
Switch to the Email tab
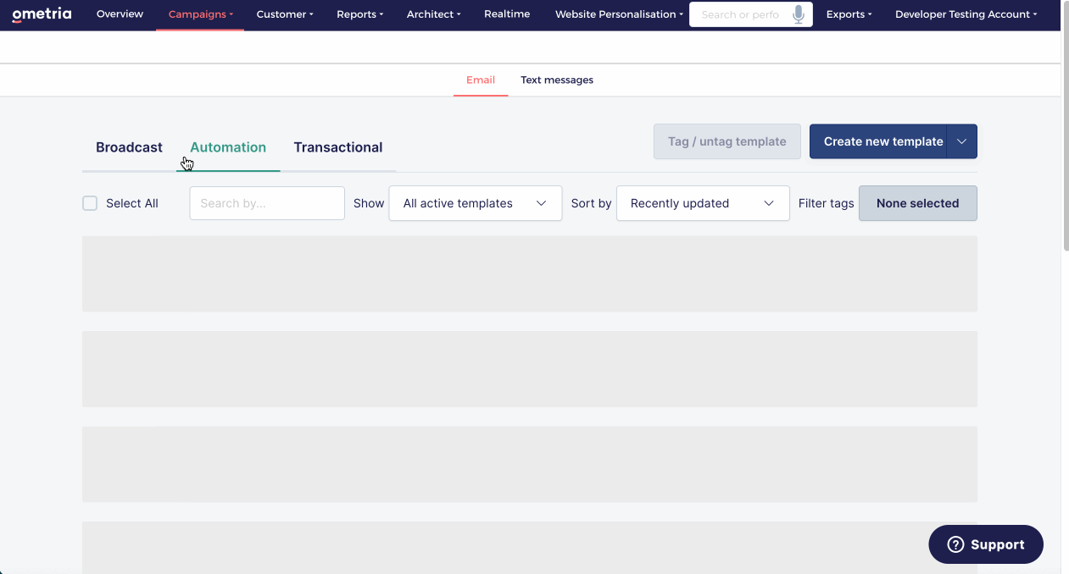point(481,80)
